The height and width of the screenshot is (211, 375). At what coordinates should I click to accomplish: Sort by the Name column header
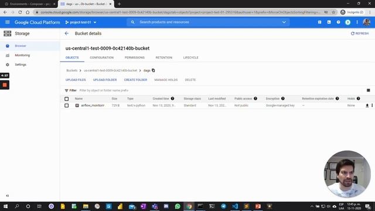coord(79,98)
